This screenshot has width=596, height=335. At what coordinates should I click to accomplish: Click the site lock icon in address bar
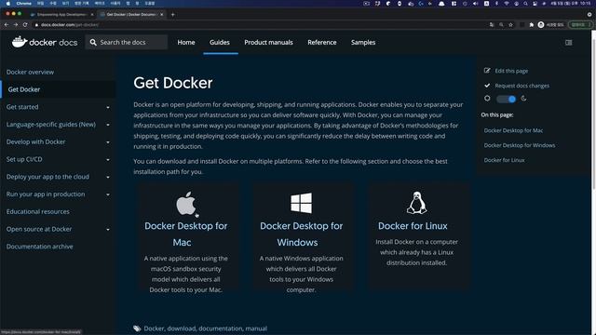(x=37, y=25)
